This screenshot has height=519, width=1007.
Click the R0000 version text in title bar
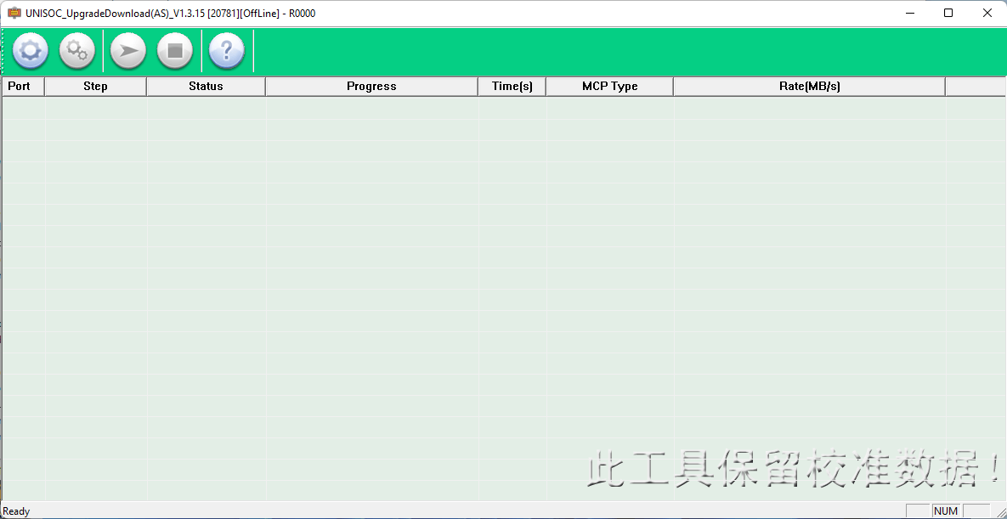(x=302, y=13)
